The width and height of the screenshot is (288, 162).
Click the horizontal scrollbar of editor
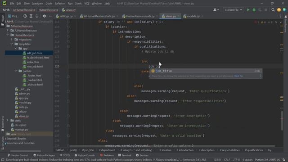(172, 146)
